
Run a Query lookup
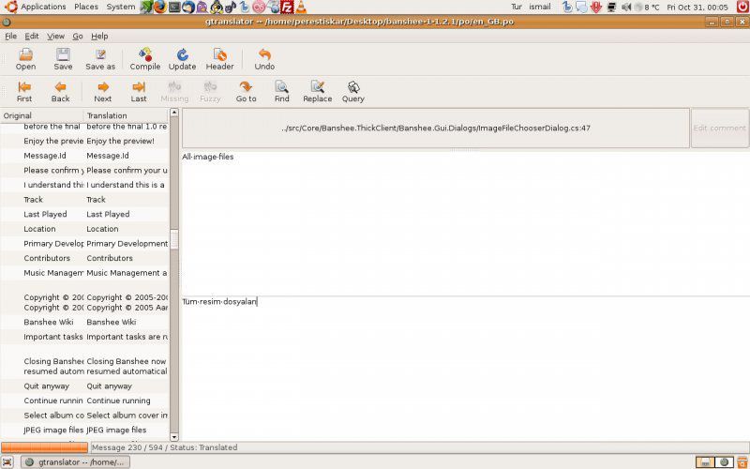[x=352, y=92]
